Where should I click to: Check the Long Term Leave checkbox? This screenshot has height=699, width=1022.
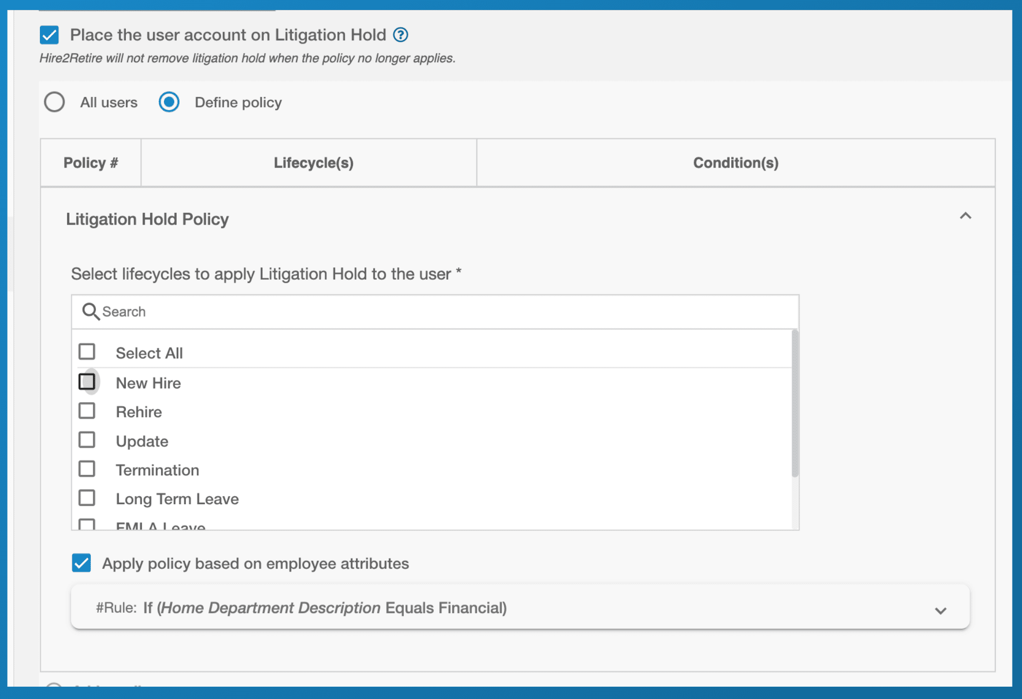[87, 498]
